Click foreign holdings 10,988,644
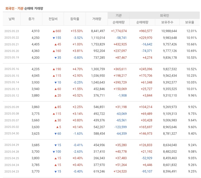This screenshot has width=201, height=178. (x=169, y=31)
